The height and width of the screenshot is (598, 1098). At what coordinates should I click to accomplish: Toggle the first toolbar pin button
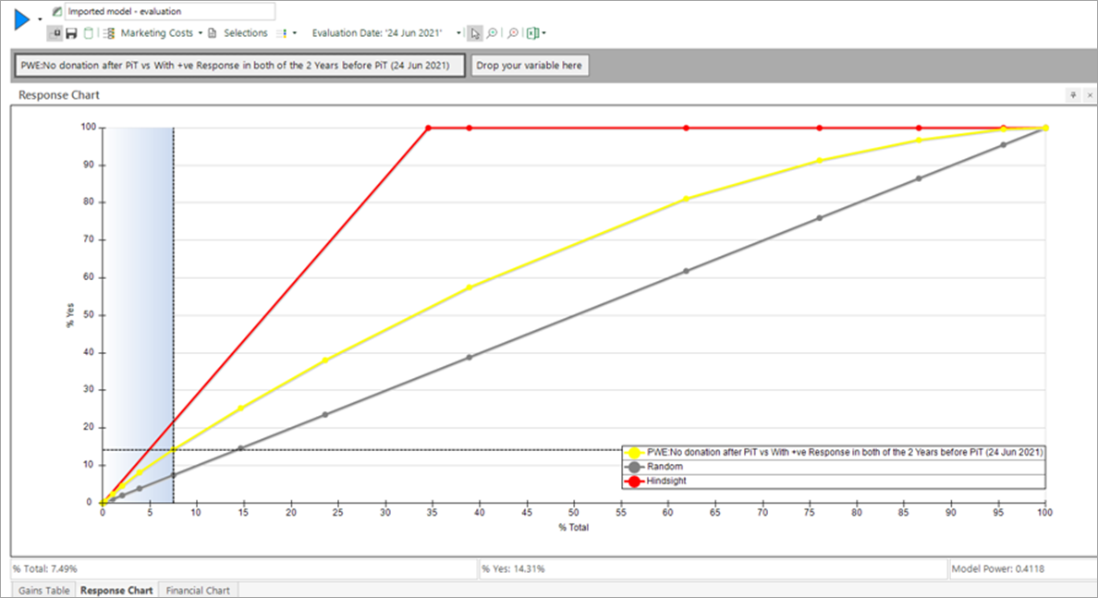tap(55, 33)
